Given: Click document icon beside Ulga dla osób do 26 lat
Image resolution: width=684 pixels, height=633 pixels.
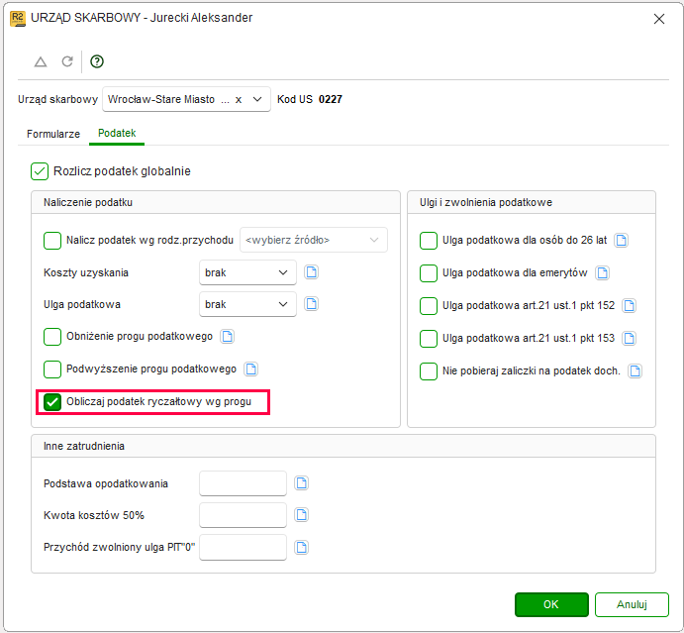Looking at the screenshot, I should pos(622,240).
